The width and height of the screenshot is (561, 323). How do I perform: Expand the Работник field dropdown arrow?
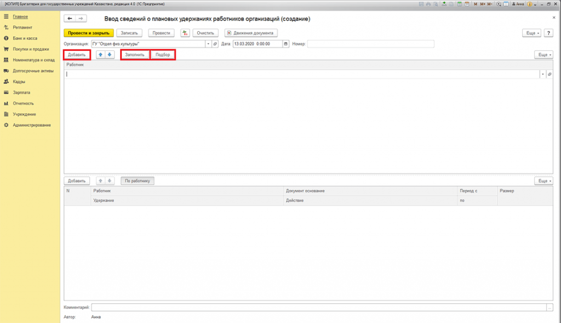click(543, 74)
